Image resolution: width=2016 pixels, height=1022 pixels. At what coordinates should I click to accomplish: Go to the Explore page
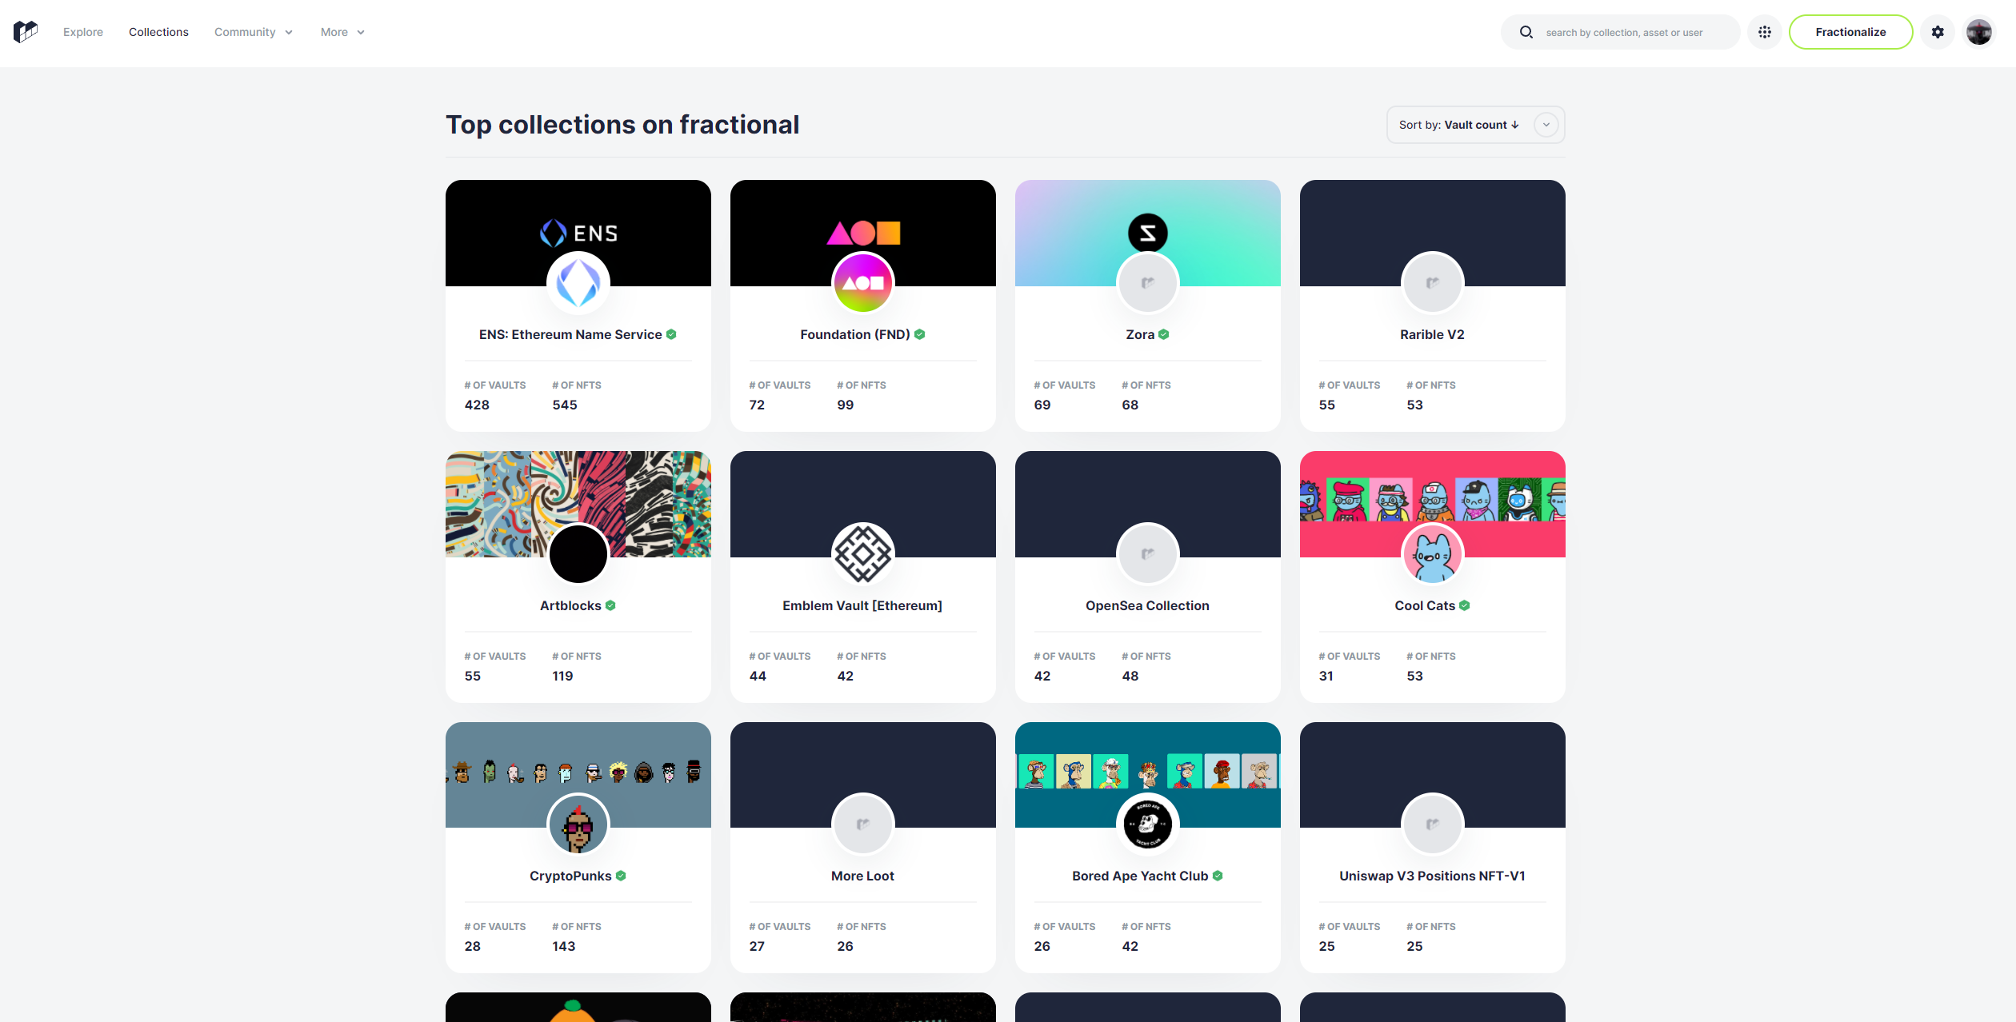tap(83, 32)
